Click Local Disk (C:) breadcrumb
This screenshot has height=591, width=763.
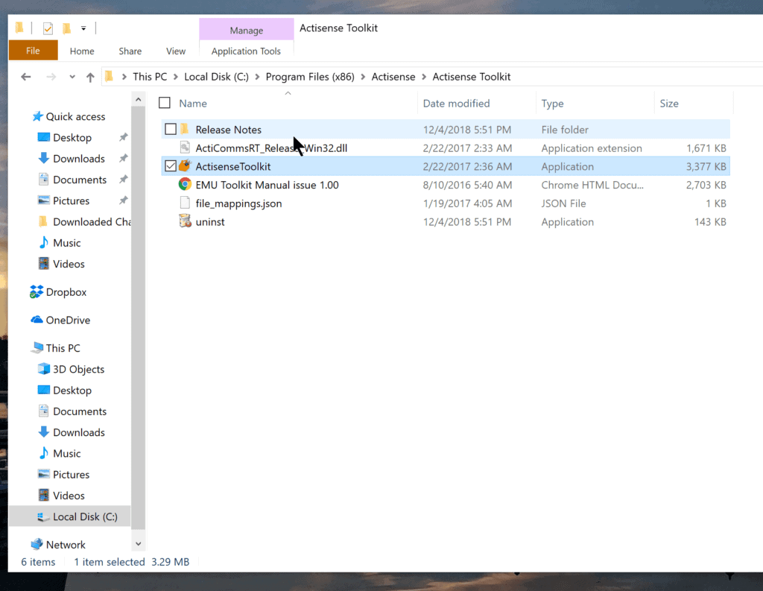pos(216,77)
